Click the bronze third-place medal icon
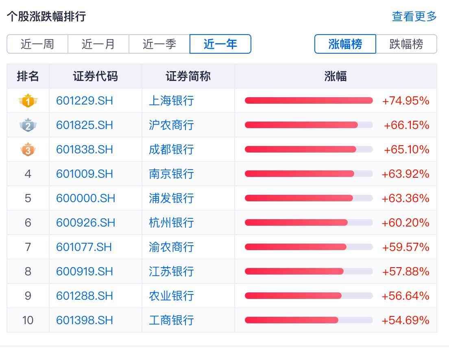 pos(28,150)
